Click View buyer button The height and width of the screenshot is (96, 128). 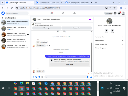(x=47, y=28)
